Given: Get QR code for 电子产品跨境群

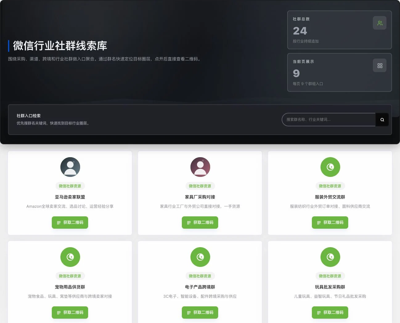Looking at the screenshot, I should tap(200, 313).
